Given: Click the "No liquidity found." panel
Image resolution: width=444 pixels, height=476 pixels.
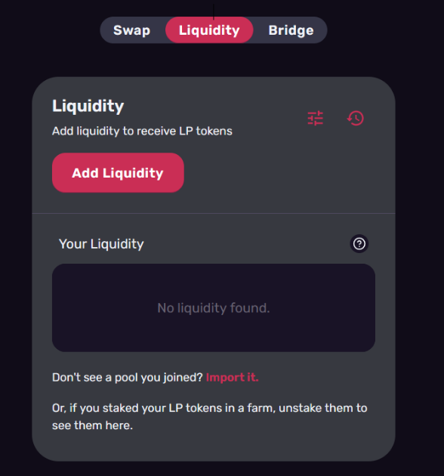Looking at the screenshot, I should click(214, 308).
